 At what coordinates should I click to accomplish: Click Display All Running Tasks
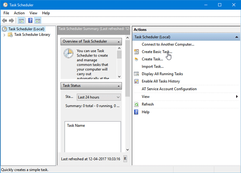(162, 74)
